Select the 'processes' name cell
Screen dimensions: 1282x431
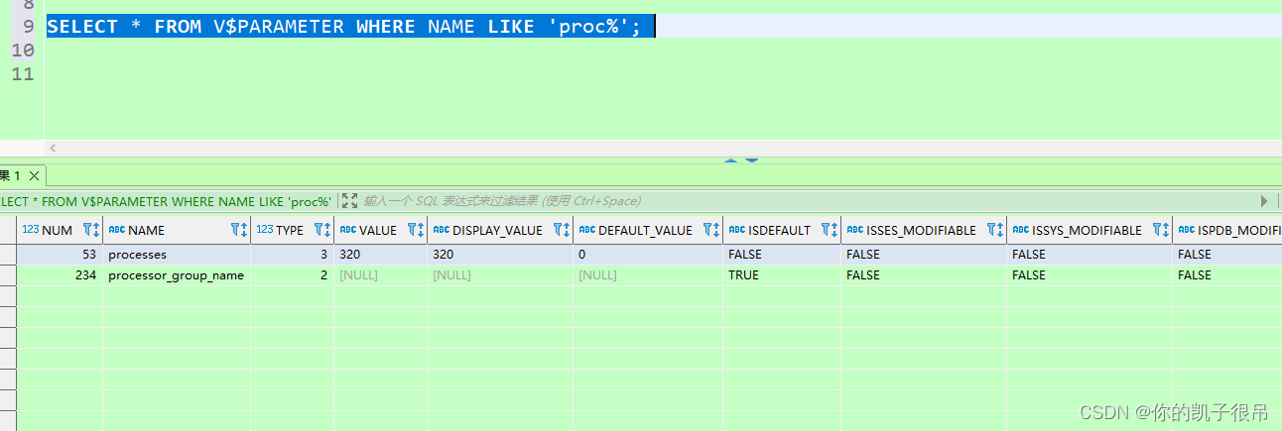[x=177, y=255]
